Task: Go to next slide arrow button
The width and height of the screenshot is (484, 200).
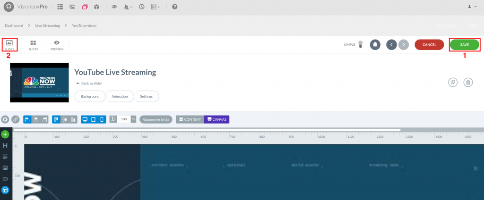Action: 404,45
